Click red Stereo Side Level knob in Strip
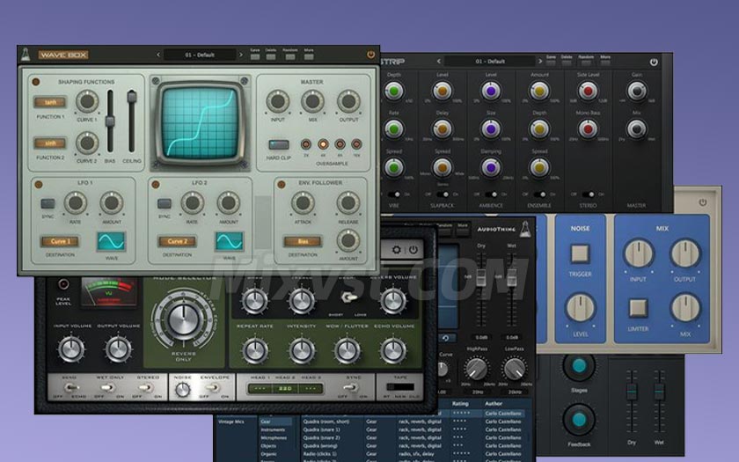Image resolution: width=739 pixels, height=462 pixels. 588,91
